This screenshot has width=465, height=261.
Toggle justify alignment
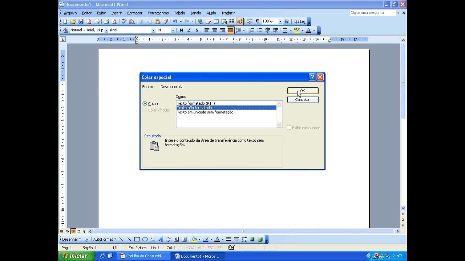pos(230,30)
